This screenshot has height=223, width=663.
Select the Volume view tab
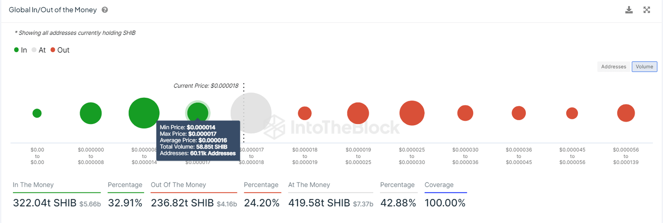(644, 67)
